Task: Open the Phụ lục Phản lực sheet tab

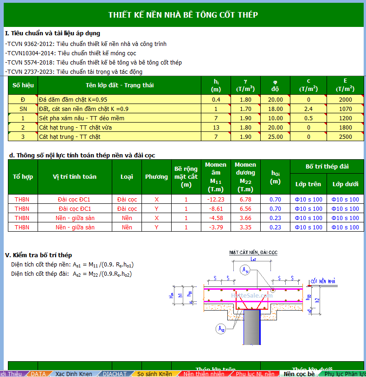Action: click(x=345, y=374)
